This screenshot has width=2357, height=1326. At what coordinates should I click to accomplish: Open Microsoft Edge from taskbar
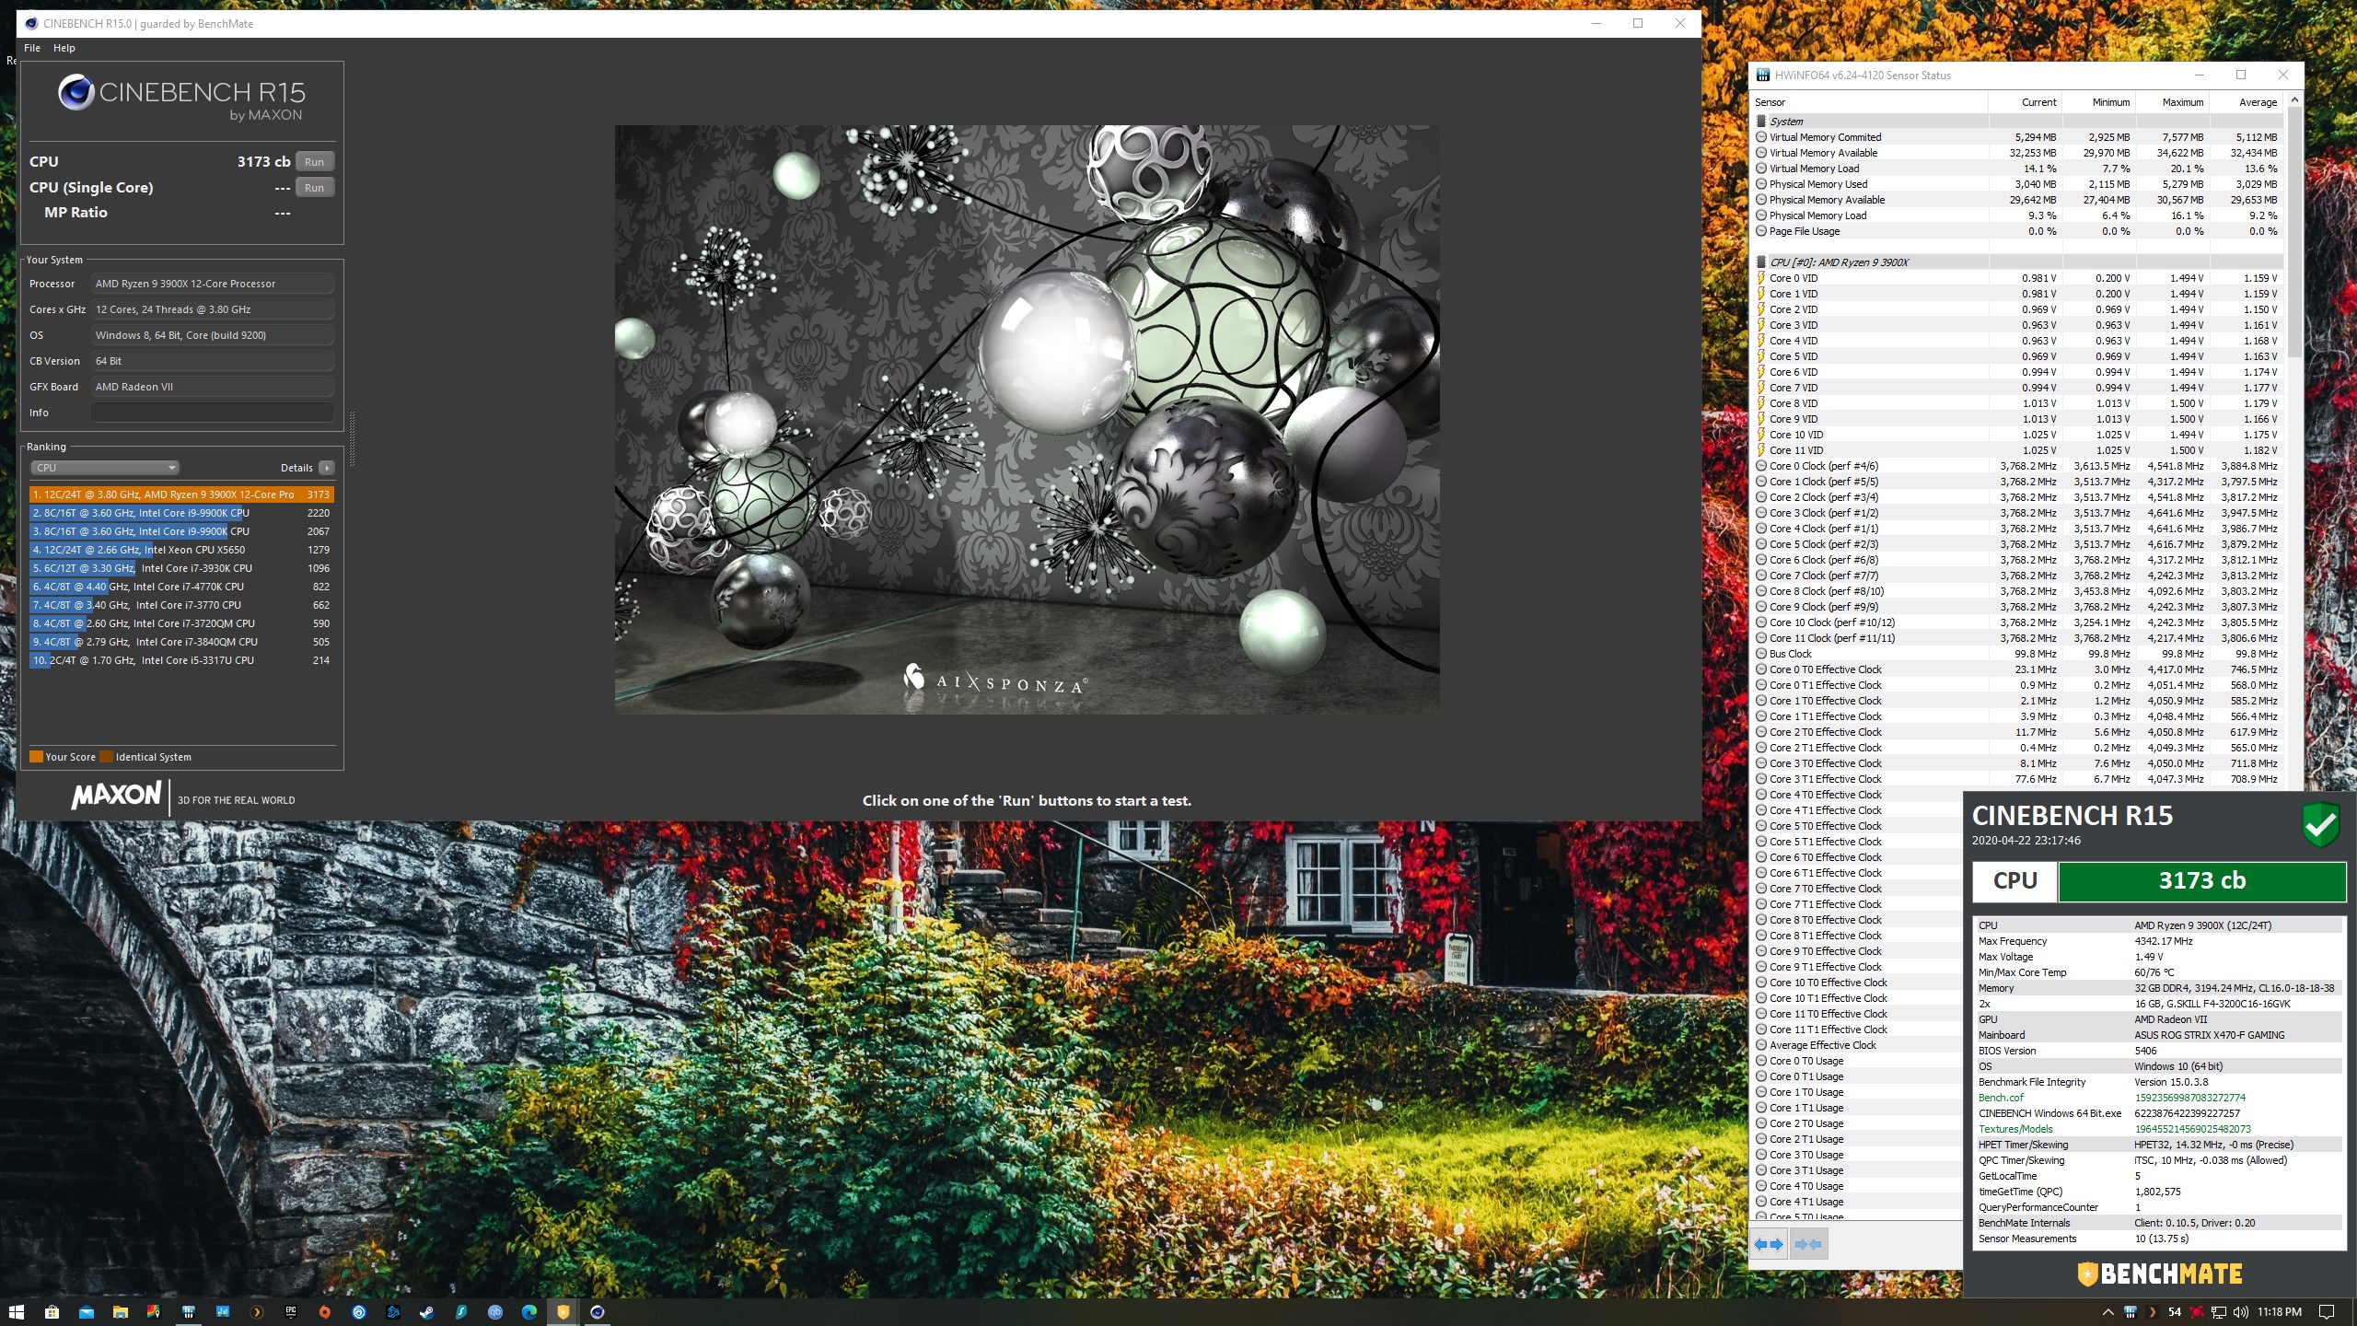[x=529, y=1312]
